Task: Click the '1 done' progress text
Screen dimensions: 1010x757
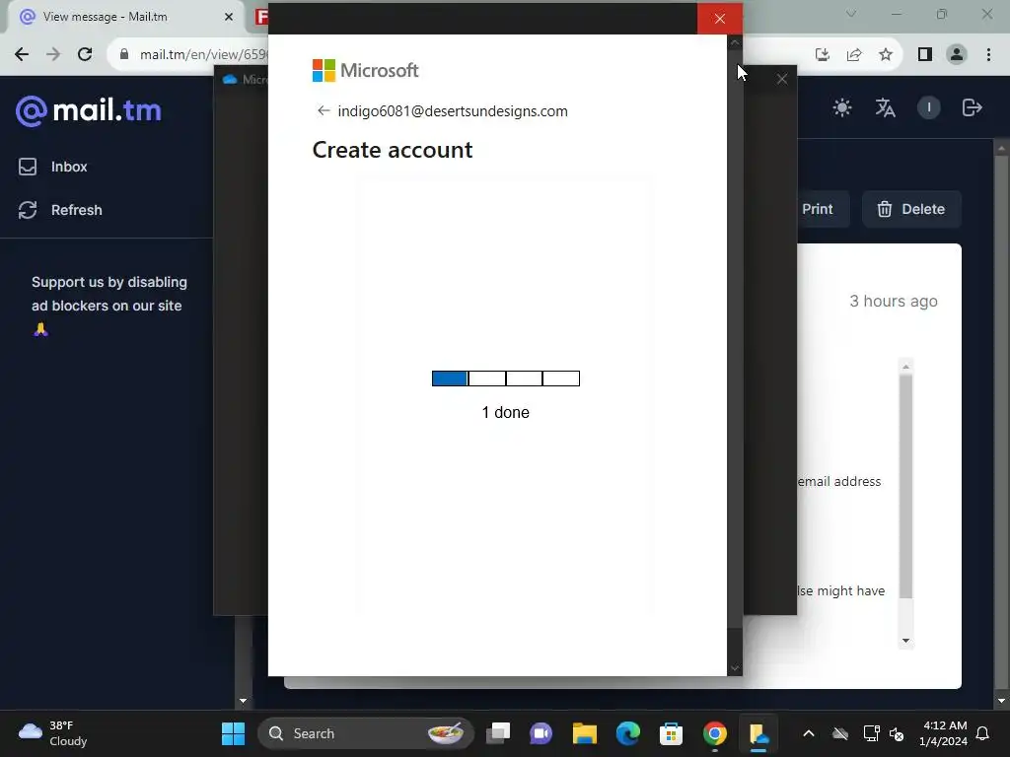Action: pyautogui.click(x=506, y=413)
